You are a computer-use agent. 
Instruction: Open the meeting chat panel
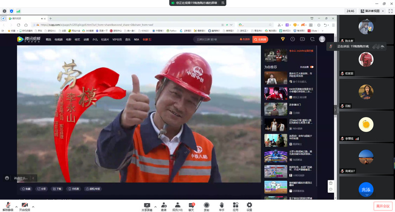tap(191, 205)
